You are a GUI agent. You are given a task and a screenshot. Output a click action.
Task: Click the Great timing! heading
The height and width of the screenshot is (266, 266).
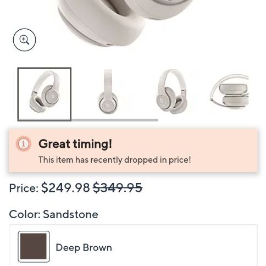75,144
